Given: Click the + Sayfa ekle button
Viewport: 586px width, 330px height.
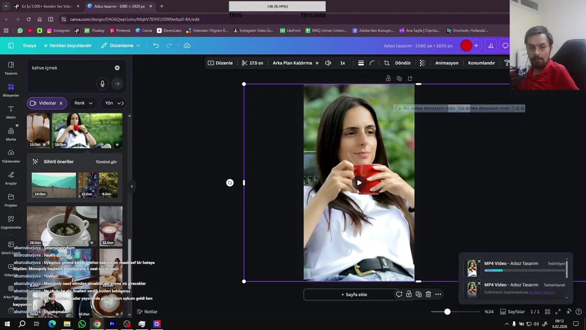Looking at the screenshot, I should (x=354, y=294).
